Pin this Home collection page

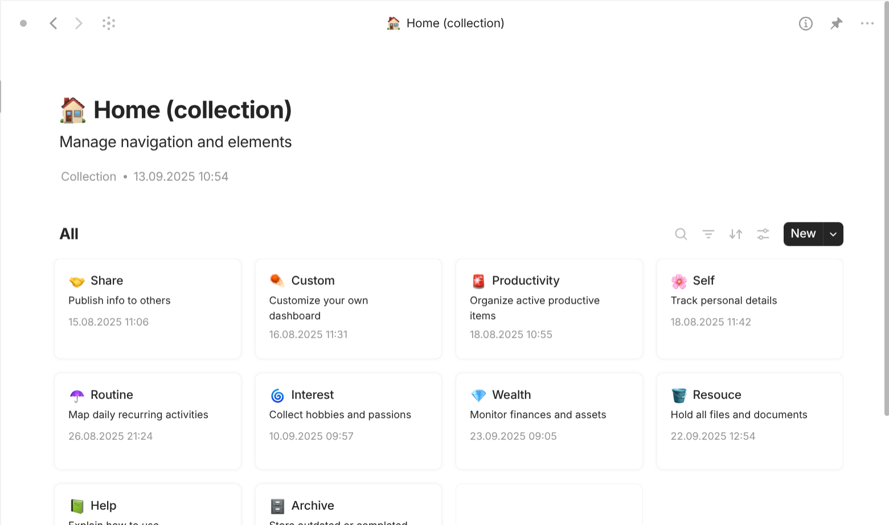tap(836, 23)
